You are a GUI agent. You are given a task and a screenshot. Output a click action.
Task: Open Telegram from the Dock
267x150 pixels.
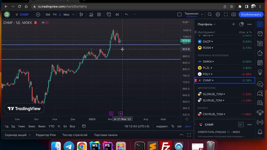click(69, 146)
